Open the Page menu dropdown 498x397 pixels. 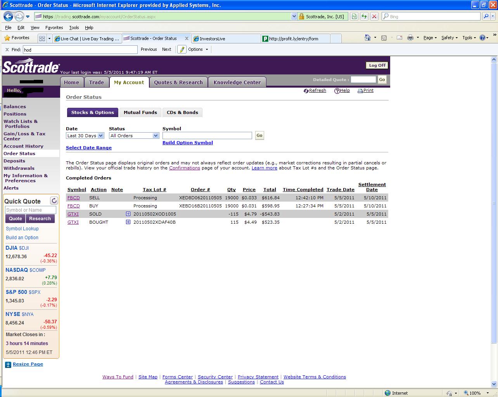click(x=430, y=38)
